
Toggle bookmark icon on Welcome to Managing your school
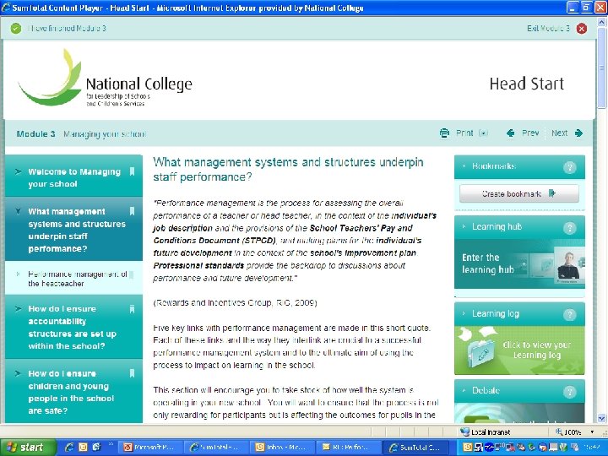(x=132, y=171)
